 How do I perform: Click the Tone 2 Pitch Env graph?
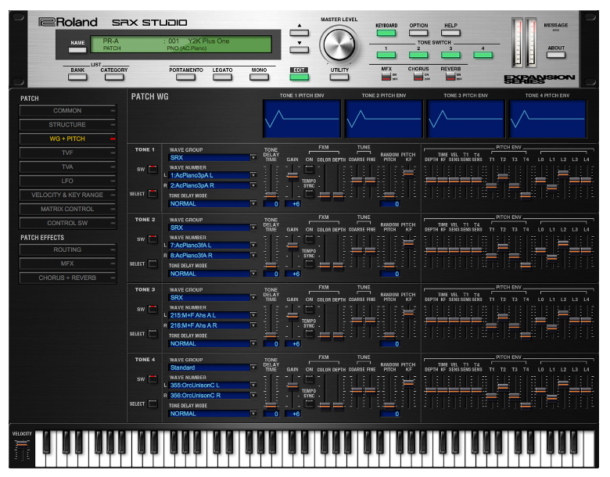point(384,119)
